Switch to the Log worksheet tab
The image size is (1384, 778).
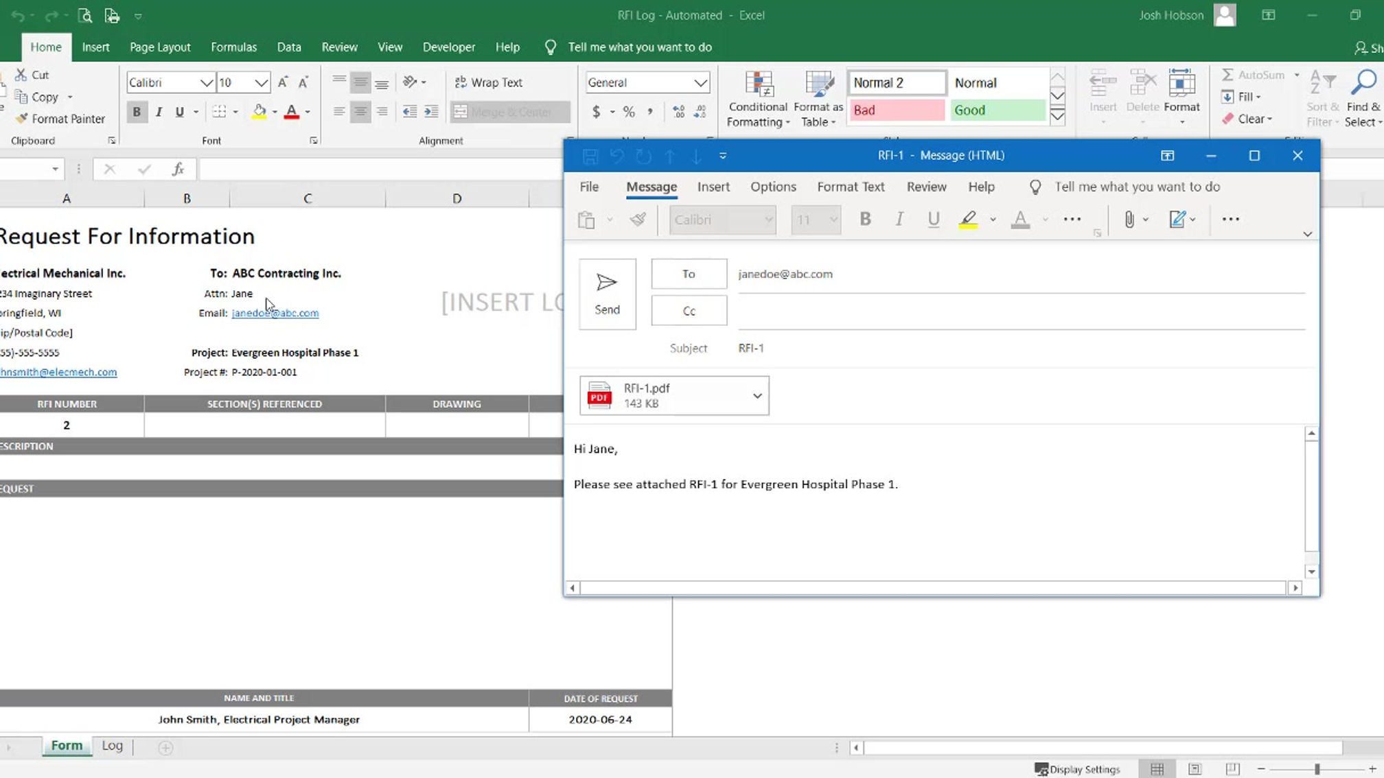[x=112, y=746]
